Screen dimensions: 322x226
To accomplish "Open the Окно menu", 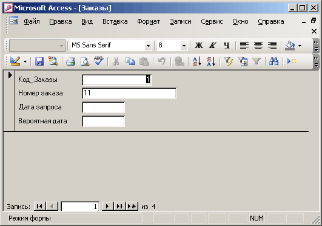I will pyautogui.click(x=240, y=21).
